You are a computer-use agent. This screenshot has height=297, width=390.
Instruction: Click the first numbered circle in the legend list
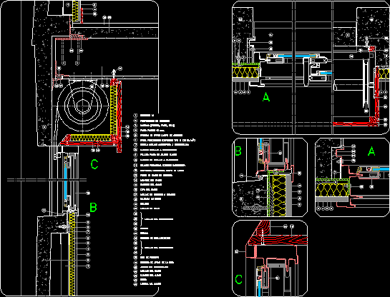click(x=135, y=116)
